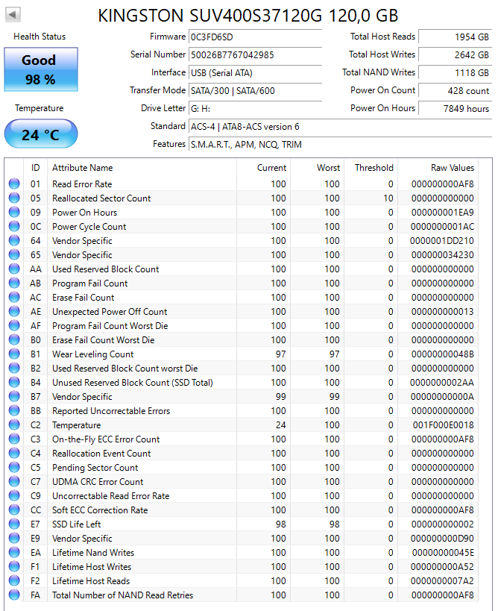Select the Used Reserved Block Count worst Die row
This screenshot has height=611, width=498.
click(243, 369)
